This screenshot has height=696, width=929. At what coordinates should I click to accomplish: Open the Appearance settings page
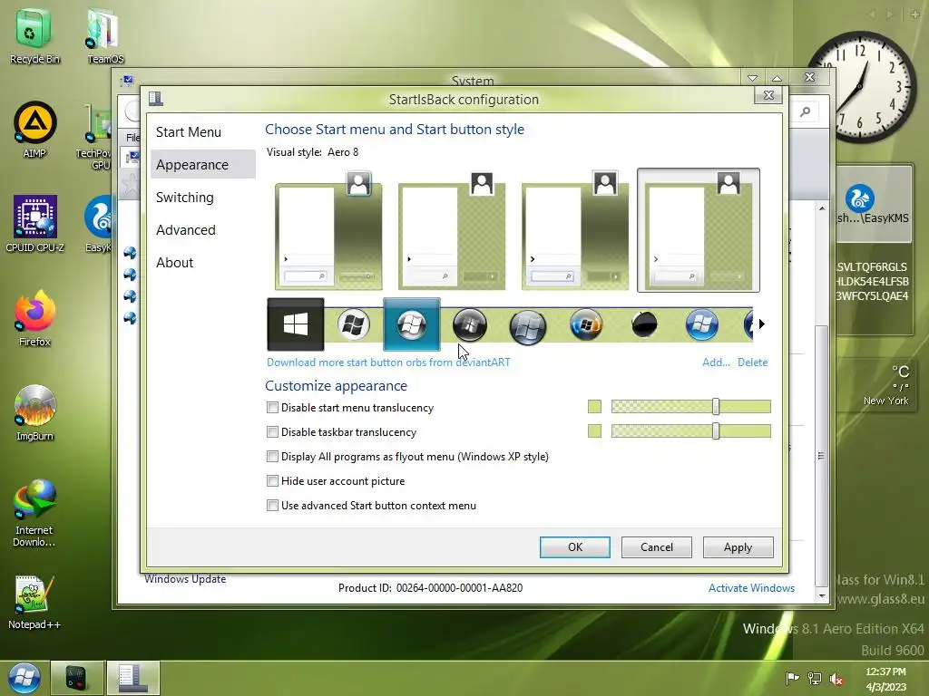click(202, 165)
